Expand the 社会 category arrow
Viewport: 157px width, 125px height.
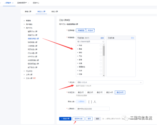tap(78, 70)
